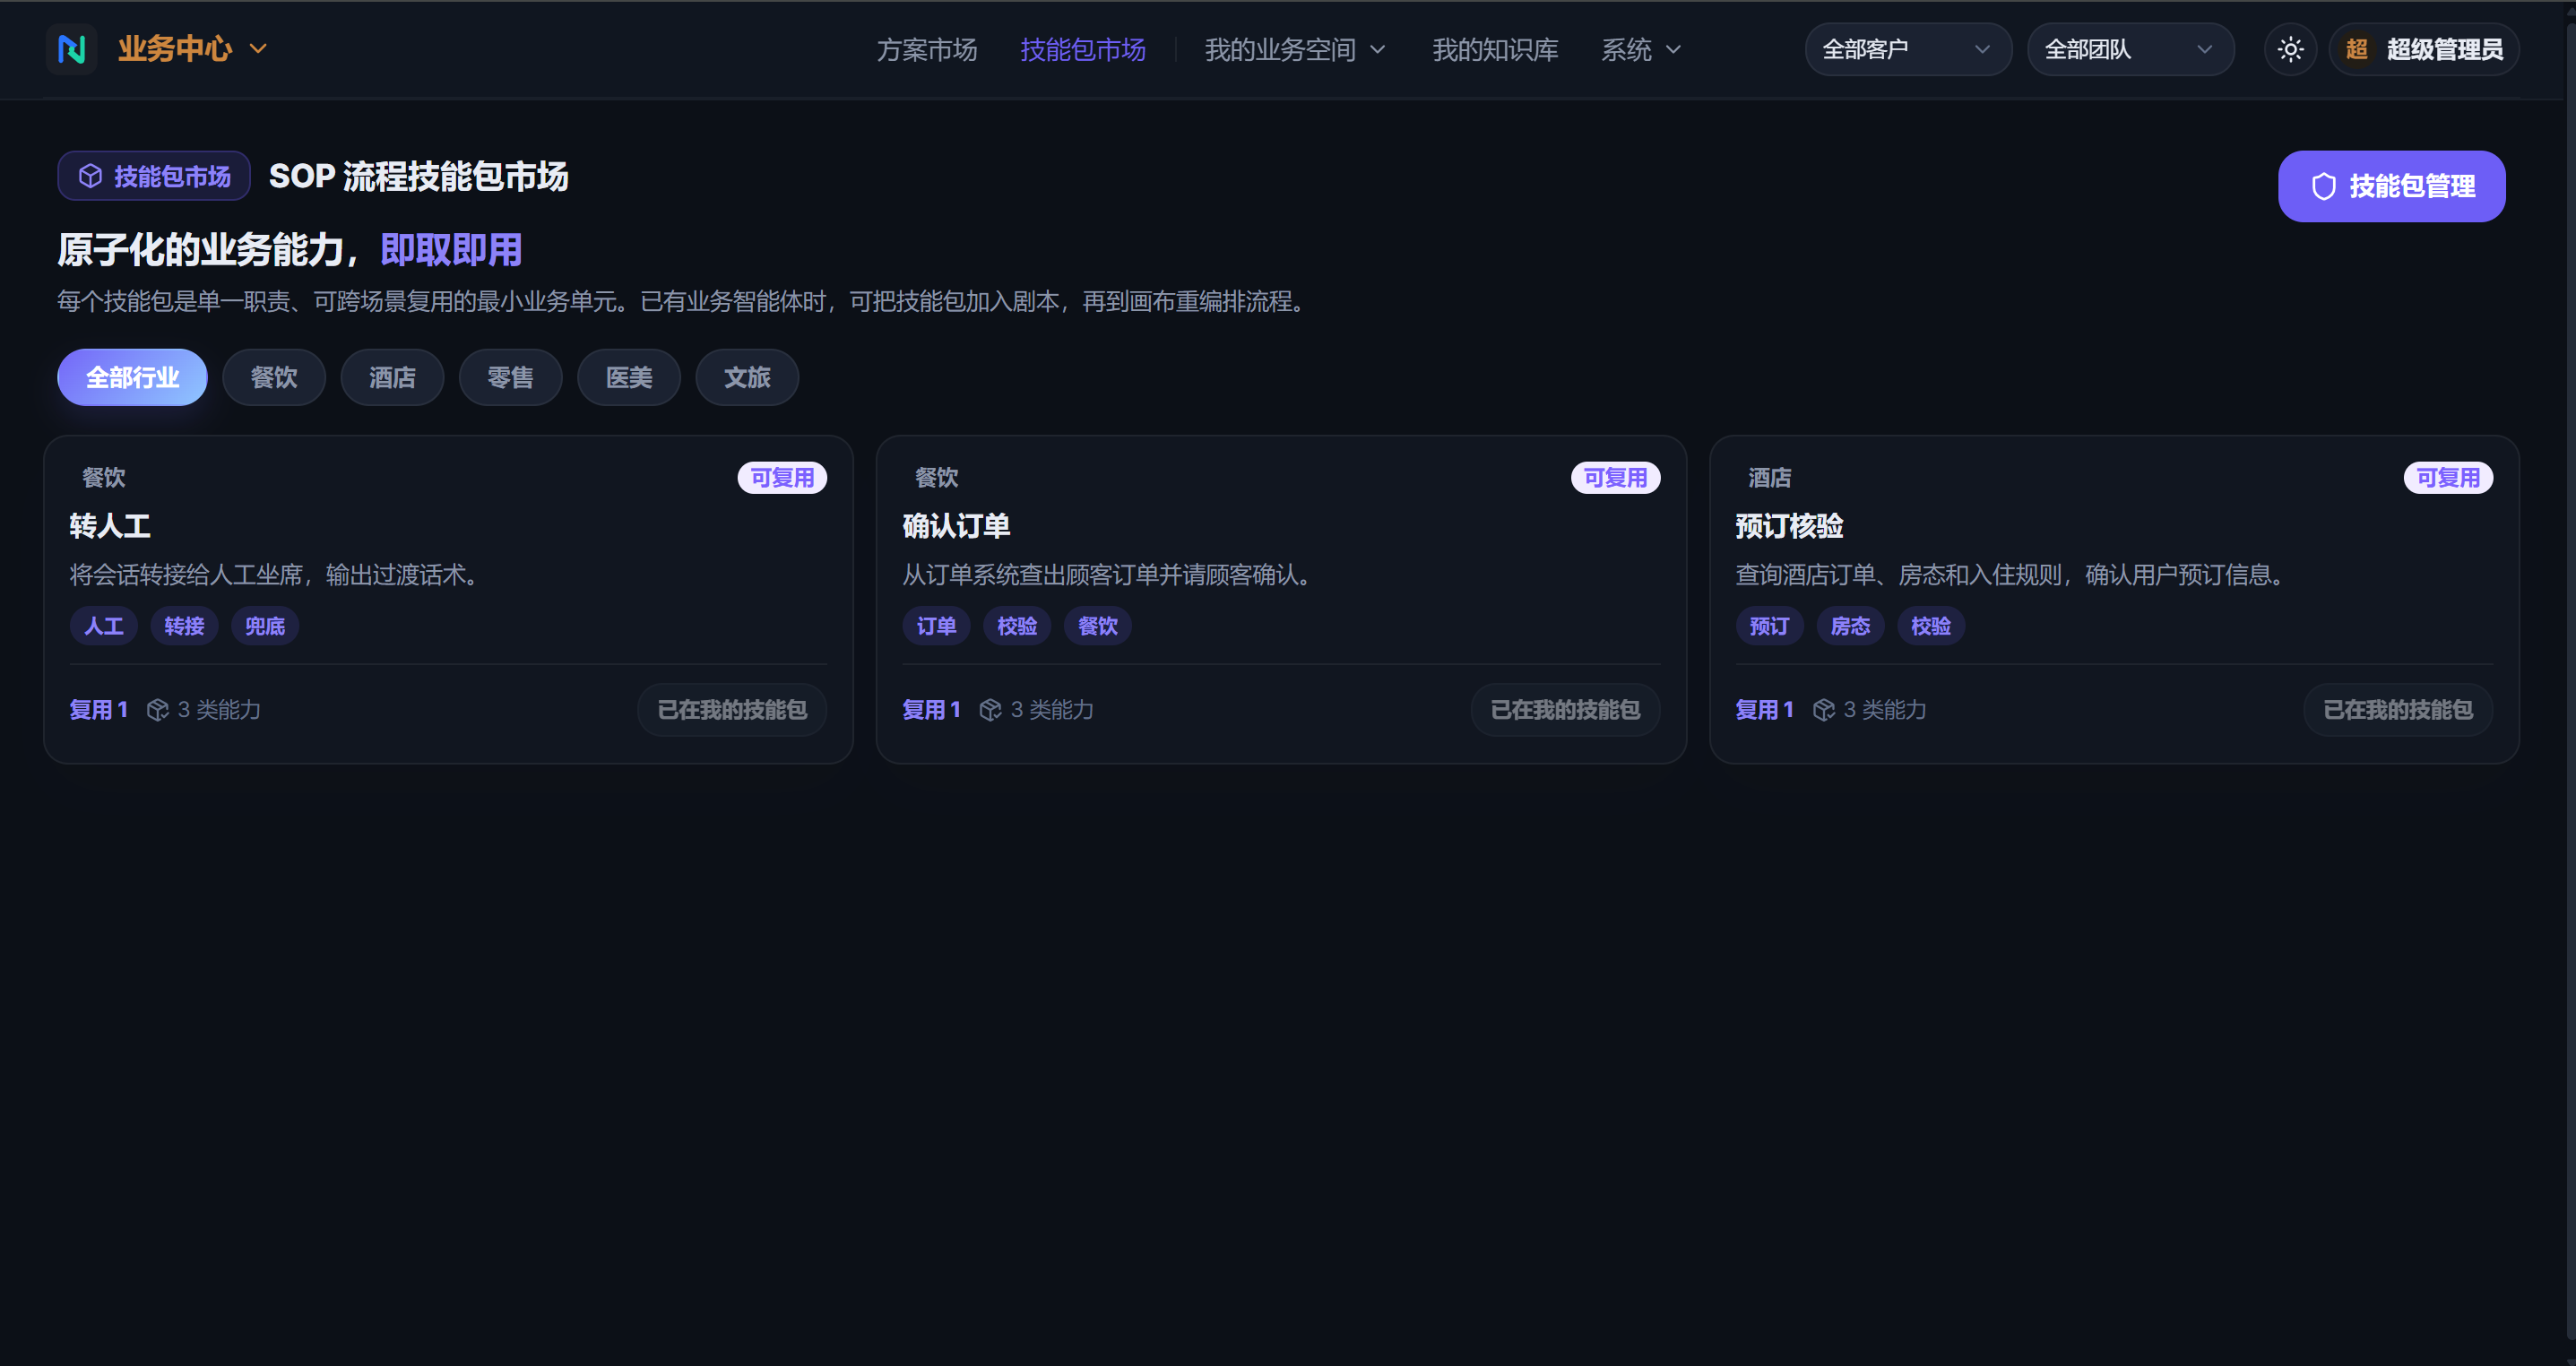The image size is (2576, 1366).
Task: Open 全部客户 selector
Action: tap(1908, 49)
